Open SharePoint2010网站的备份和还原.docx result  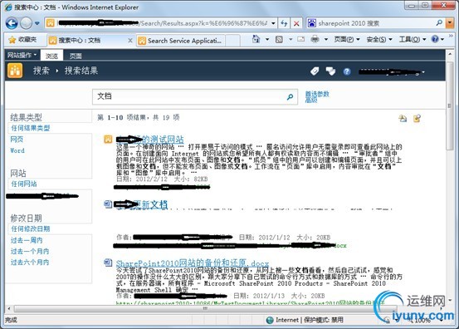[193, 263]
